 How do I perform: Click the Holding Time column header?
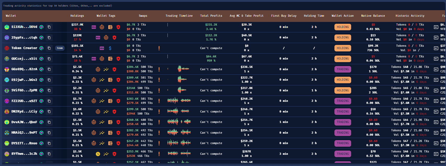pos(314,16)
